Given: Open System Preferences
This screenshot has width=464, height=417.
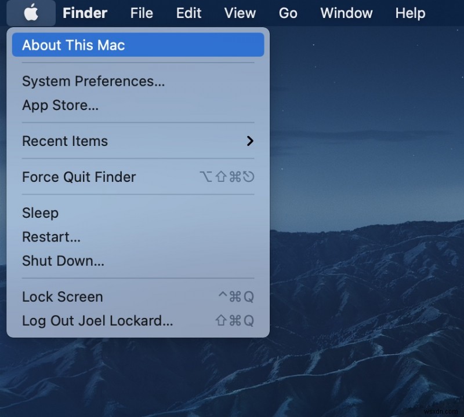Looking at the screenshot, I should pyautogui.click(x=93, y=82).
